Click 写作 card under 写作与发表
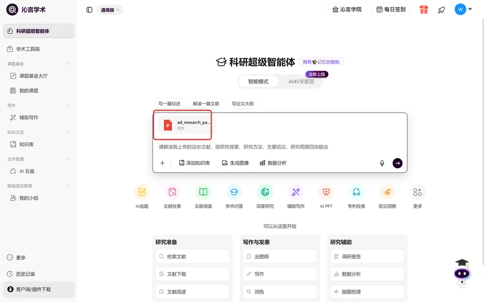Image resolution: width=484 pixels, height=302 pixels. 279,274
